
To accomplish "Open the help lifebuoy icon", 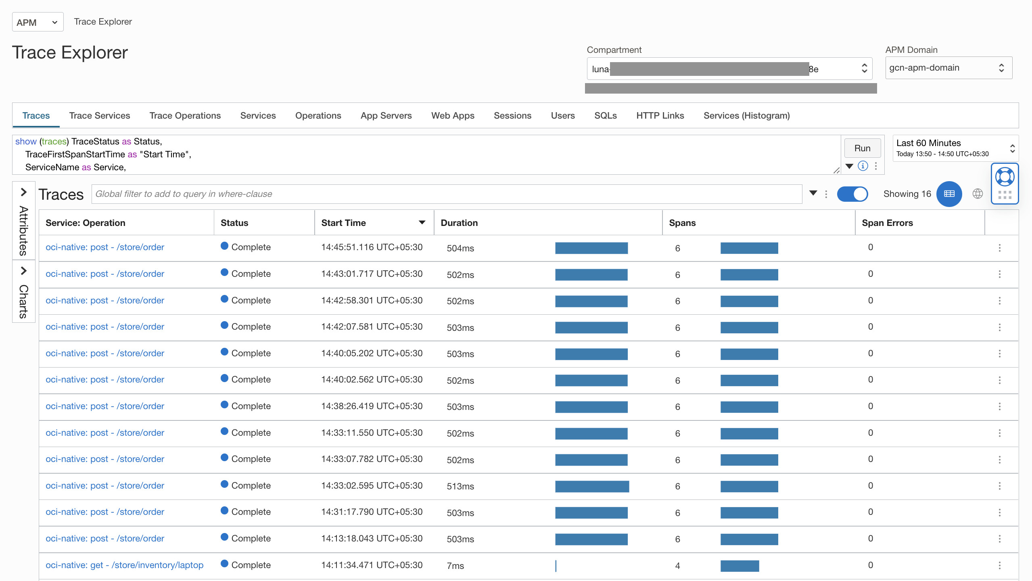I will [x=1005, y=176].
